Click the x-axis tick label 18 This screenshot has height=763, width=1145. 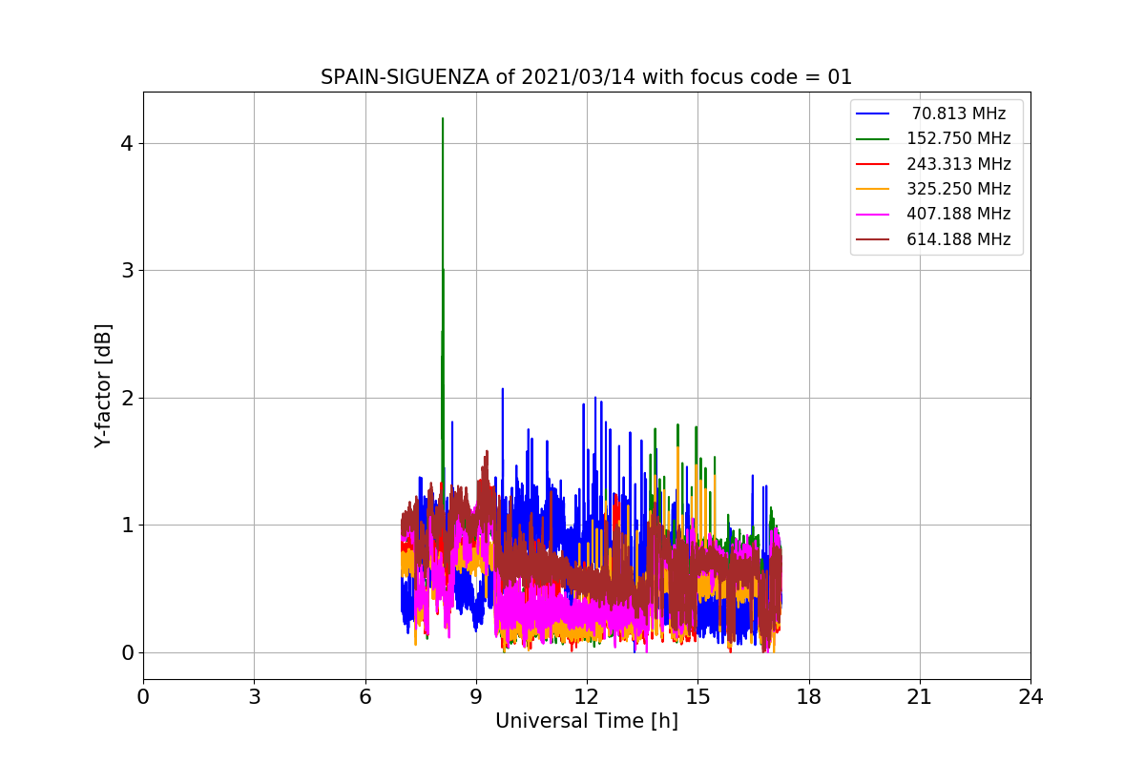click(x=808, y=697)
